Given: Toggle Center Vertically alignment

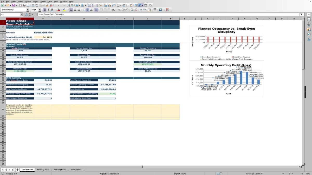Looking at the screenshot, I should [x=87, y=10].
